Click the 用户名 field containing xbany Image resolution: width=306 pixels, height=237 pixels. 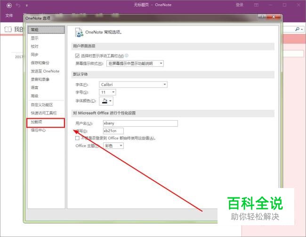pyautogui.click(x=140, y=123)
